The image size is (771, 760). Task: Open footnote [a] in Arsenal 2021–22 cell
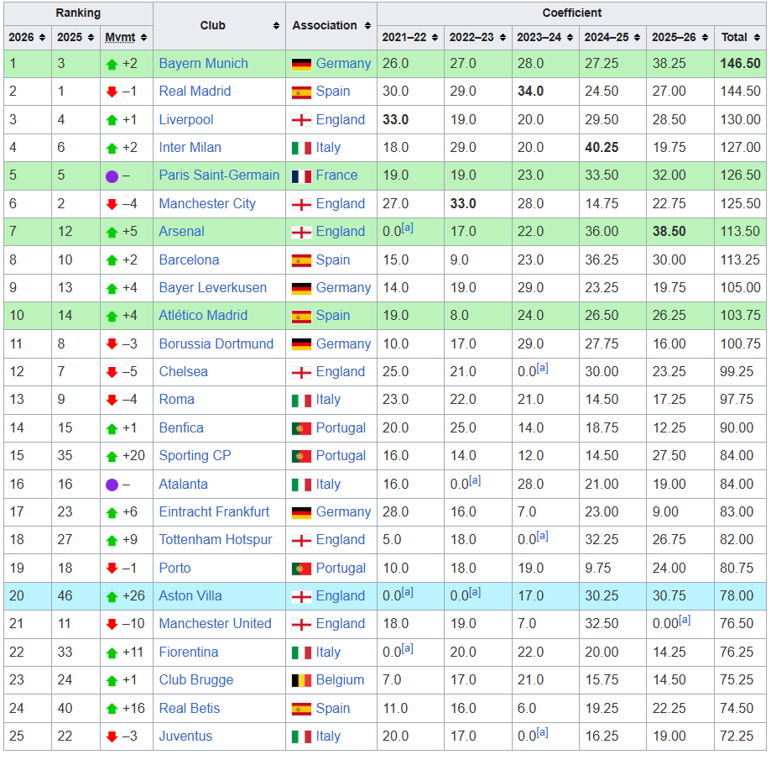tap(407, 228)
